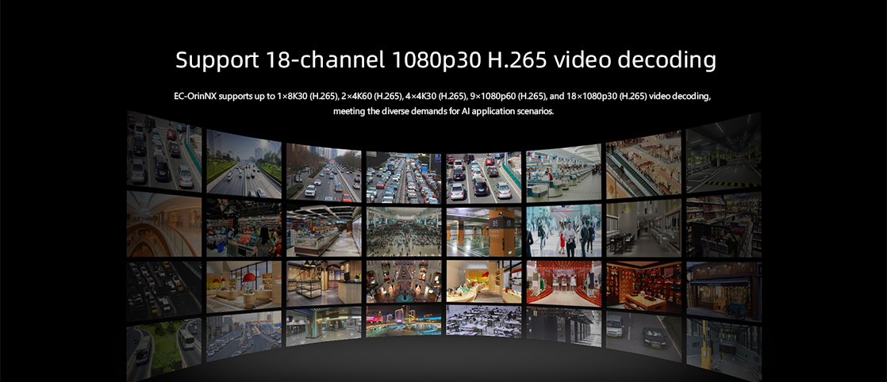This screenshot has height=382, width=887.
Task: Select the lobby corridor tile in bottom row
Action: [x=324, y=327]
